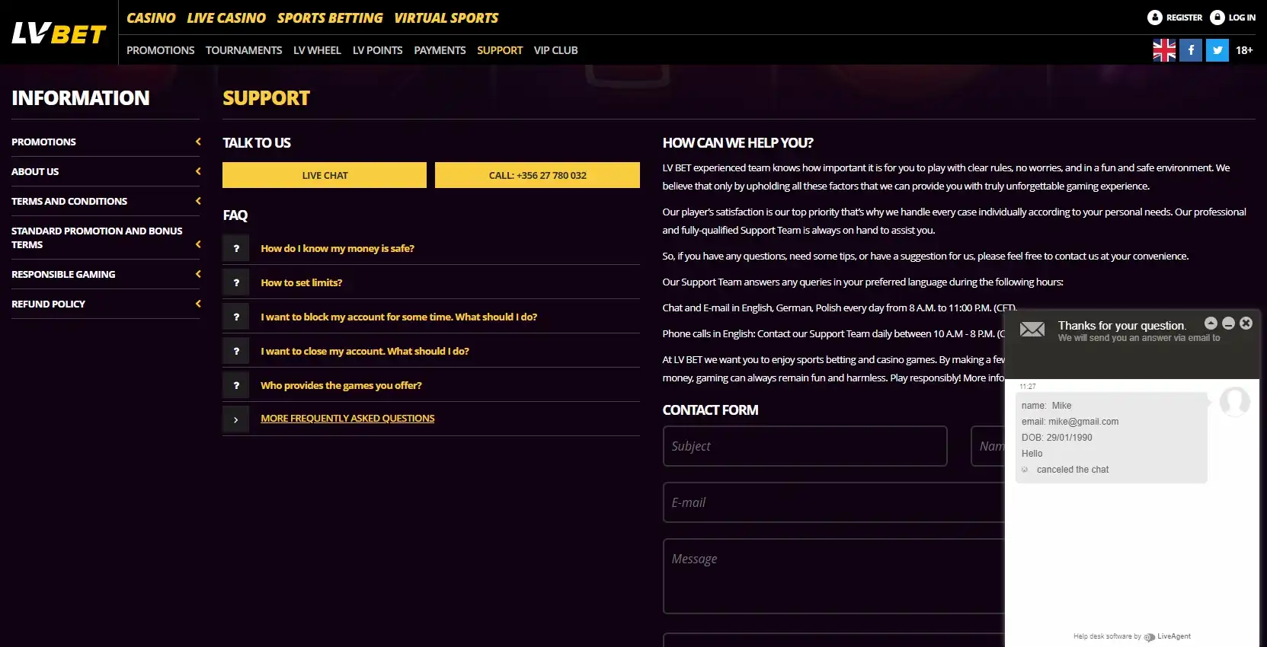Click the user avatar in the chat
The width and height of the screenshot is (1267, 647).
tap(1235, 402)
